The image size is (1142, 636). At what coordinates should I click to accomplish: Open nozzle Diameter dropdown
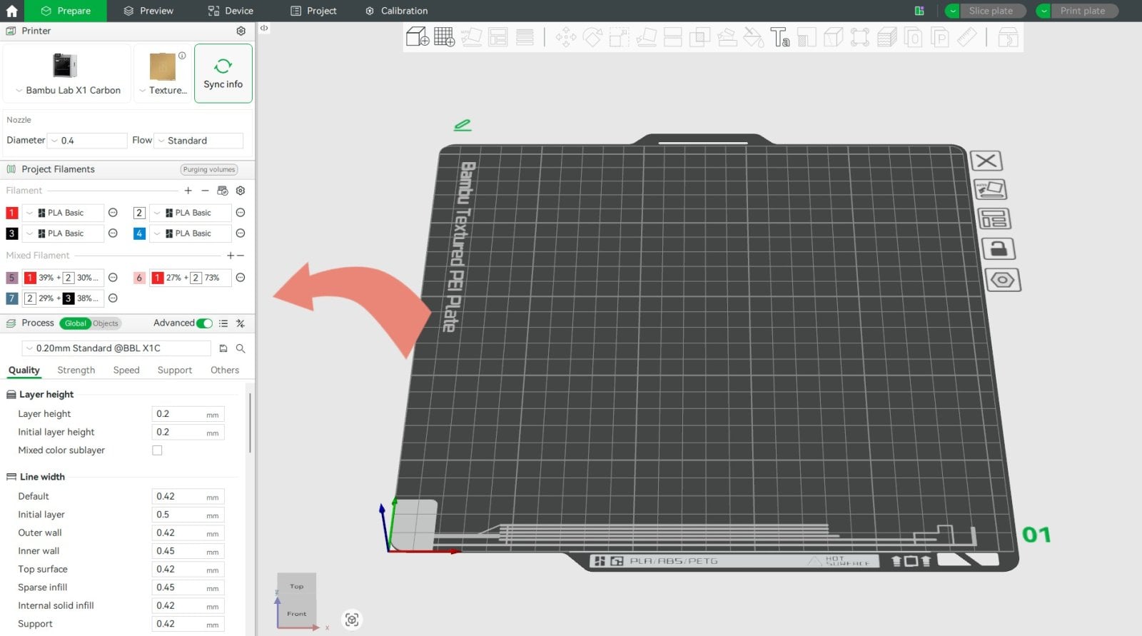86,141
